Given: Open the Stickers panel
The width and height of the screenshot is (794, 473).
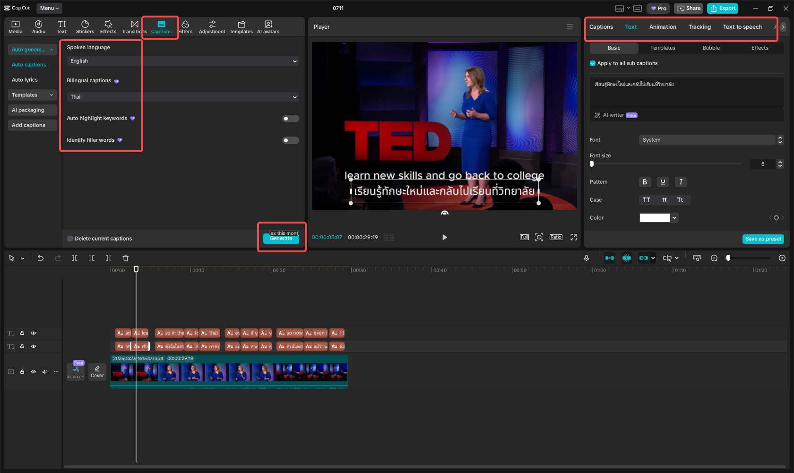Looking at the screenshot, I should coord(85,26).
